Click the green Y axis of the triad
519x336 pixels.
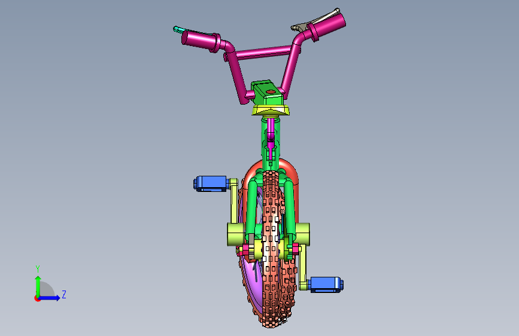click(x=38, y=286)
